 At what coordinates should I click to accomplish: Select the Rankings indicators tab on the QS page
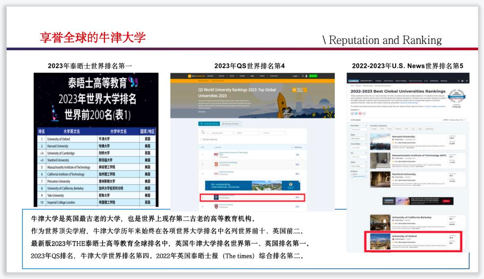[231, 124]
